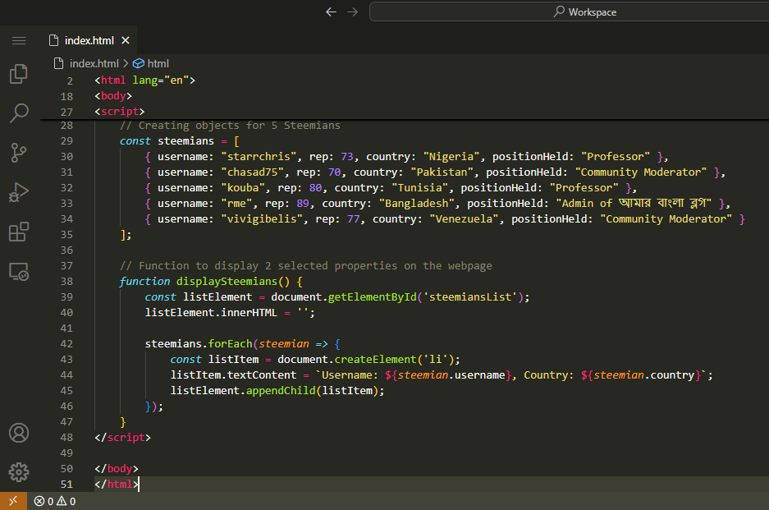Open the Explorer panel icon
Screen dimensions: 769x510
[x=18, y=75]
